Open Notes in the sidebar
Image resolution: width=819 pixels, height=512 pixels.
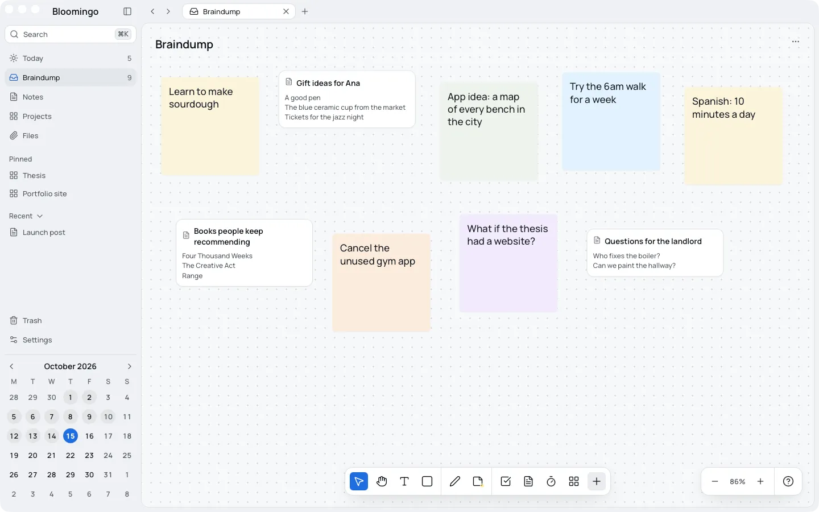click(x=71, y=97)
